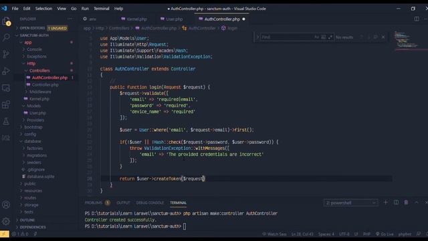Open the Search view in the activity bar
Image resolution: width=428 pixels, height=241 pixels.
(x=6, y=37)
